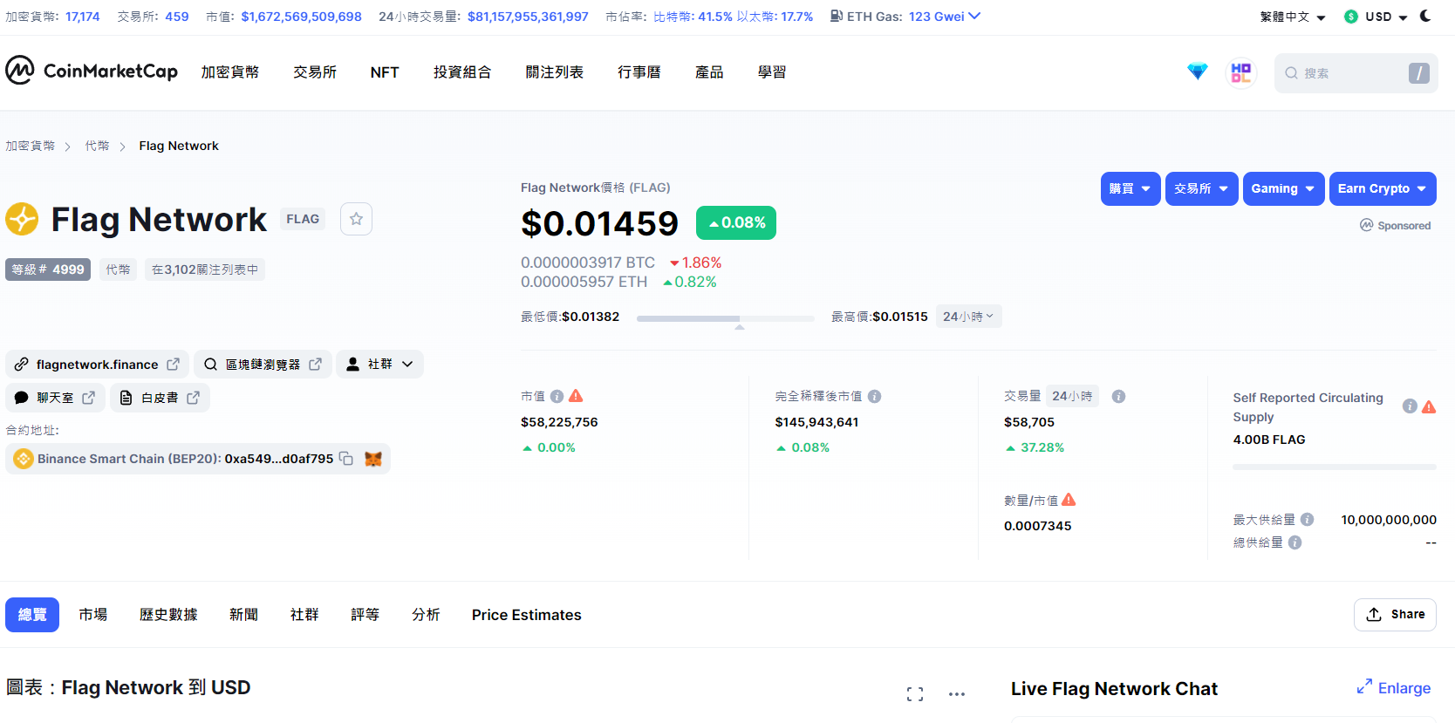
Task: Toggle fullscreen chart icon
Action: click(x=915, y=694)
